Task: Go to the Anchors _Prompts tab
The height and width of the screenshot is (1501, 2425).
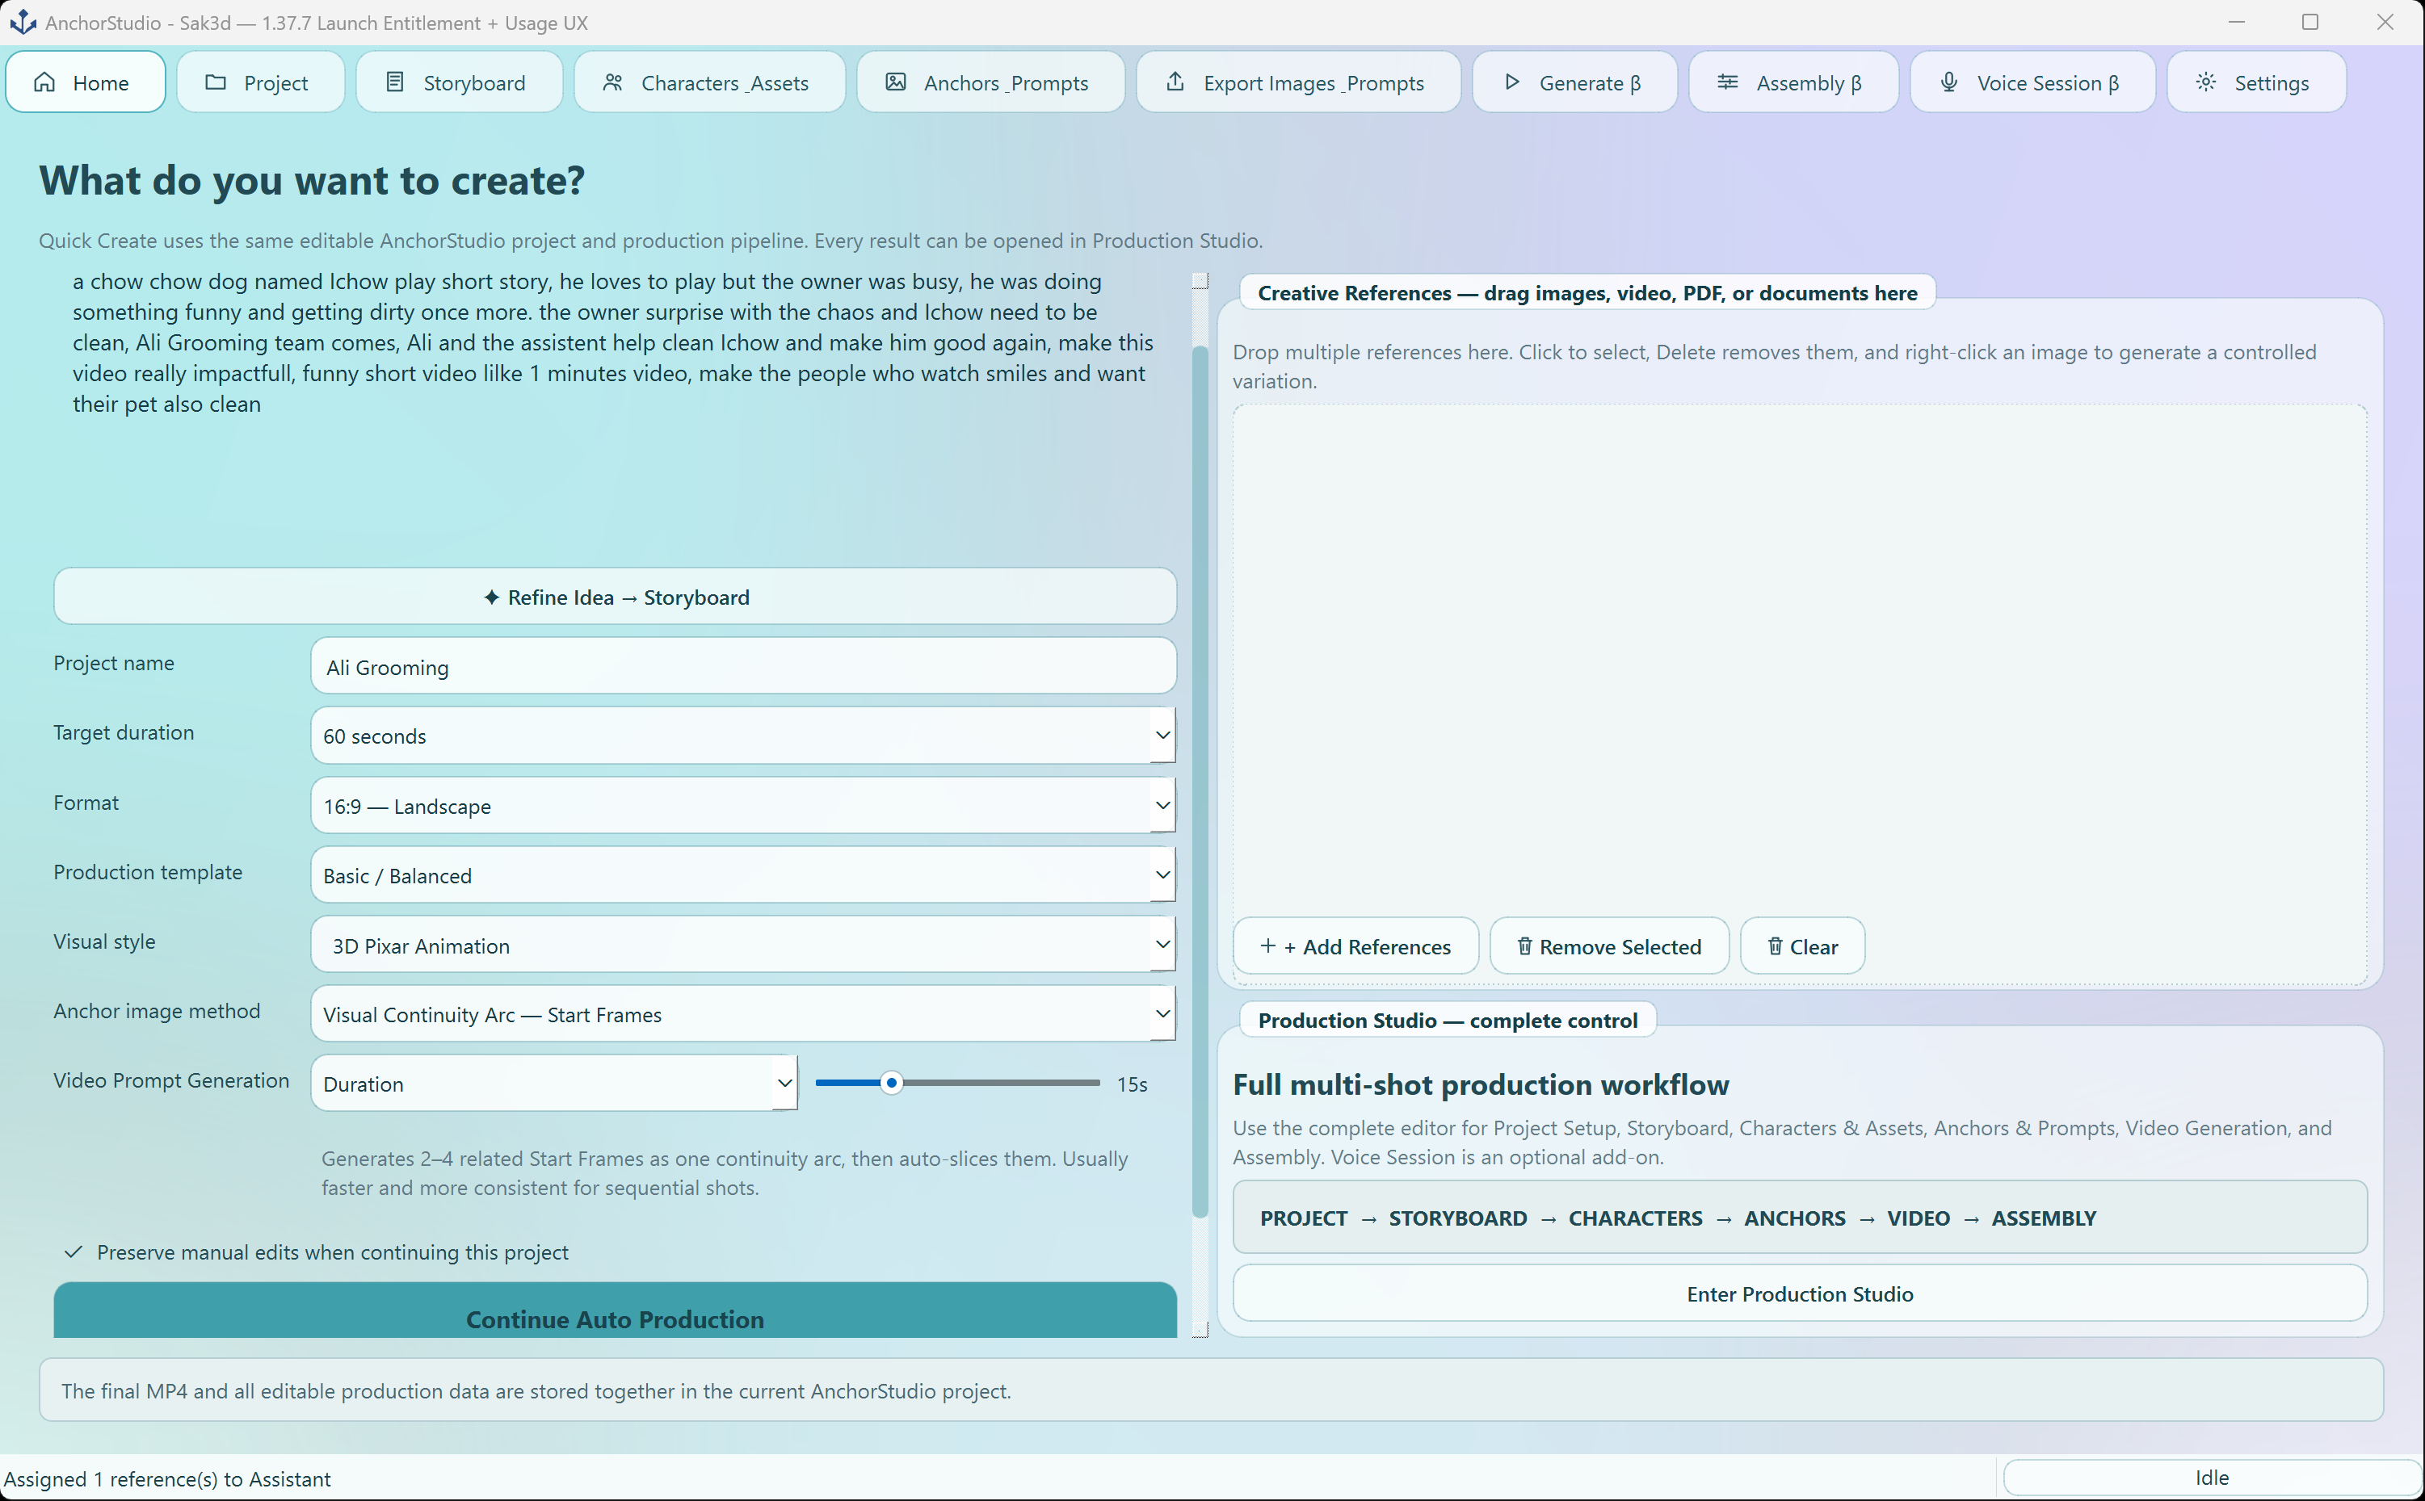Action: click(990, 82)
